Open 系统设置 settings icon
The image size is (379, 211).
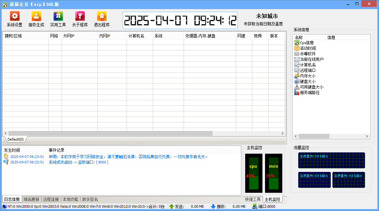click(15, 17)
